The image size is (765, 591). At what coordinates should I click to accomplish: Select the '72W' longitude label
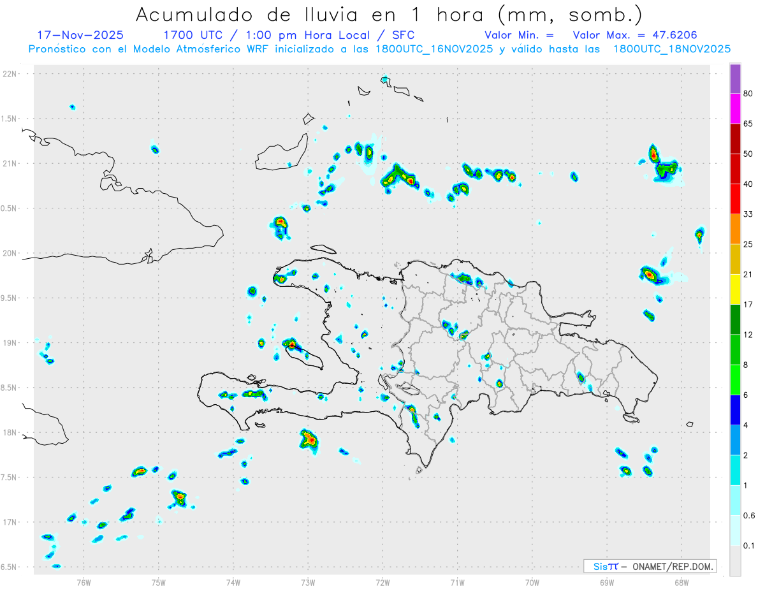click(382, 582)
